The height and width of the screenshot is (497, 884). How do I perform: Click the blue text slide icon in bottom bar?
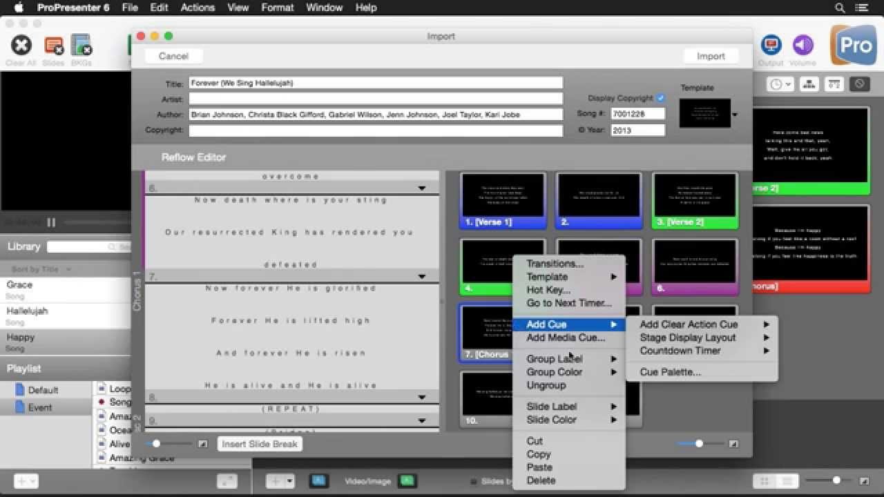[318, 480]
